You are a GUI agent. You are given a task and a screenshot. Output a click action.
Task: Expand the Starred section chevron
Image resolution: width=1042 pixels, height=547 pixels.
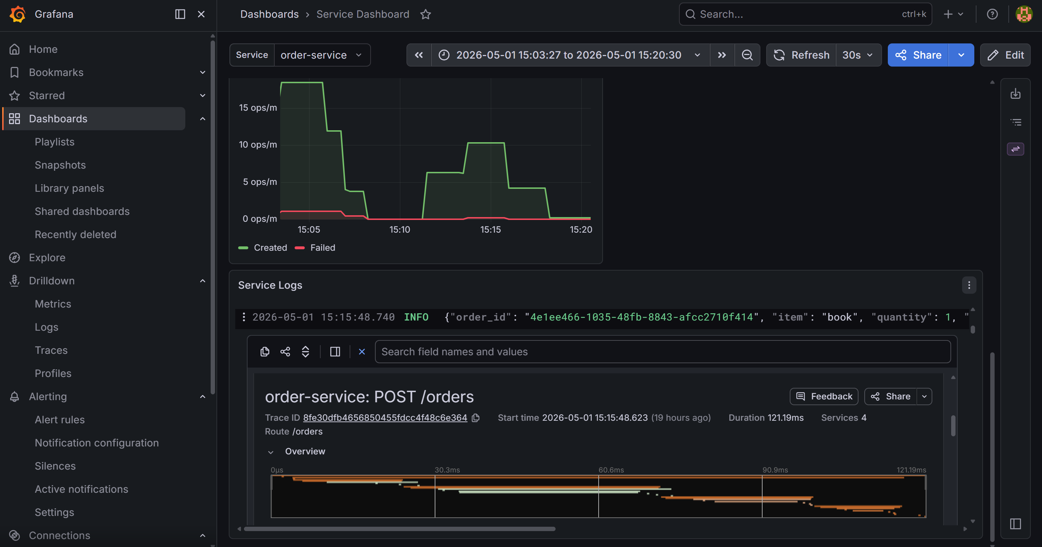tap(203, 96)
